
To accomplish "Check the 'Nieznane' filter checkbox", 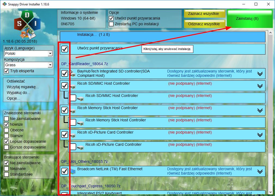I will pos(7,169).
